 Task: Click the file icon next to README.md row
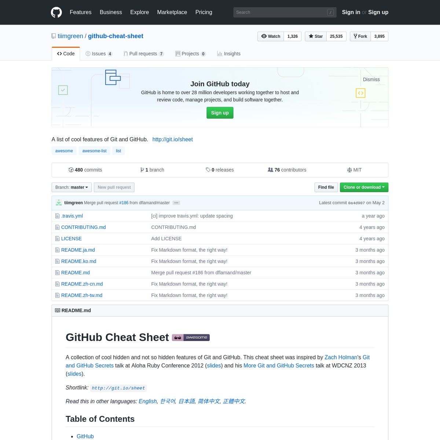click(x=57, y=273)
